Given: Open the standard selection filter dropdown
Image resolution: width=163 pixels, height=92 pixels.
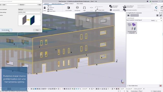Looking at the screenshot, I should [85, 89].
